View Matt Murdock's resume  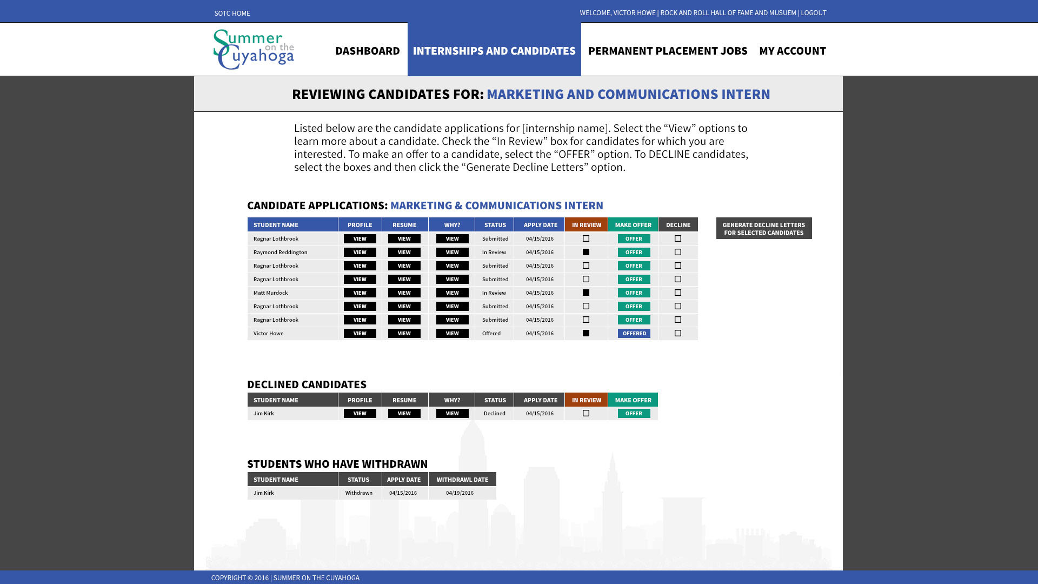[404, 293]
